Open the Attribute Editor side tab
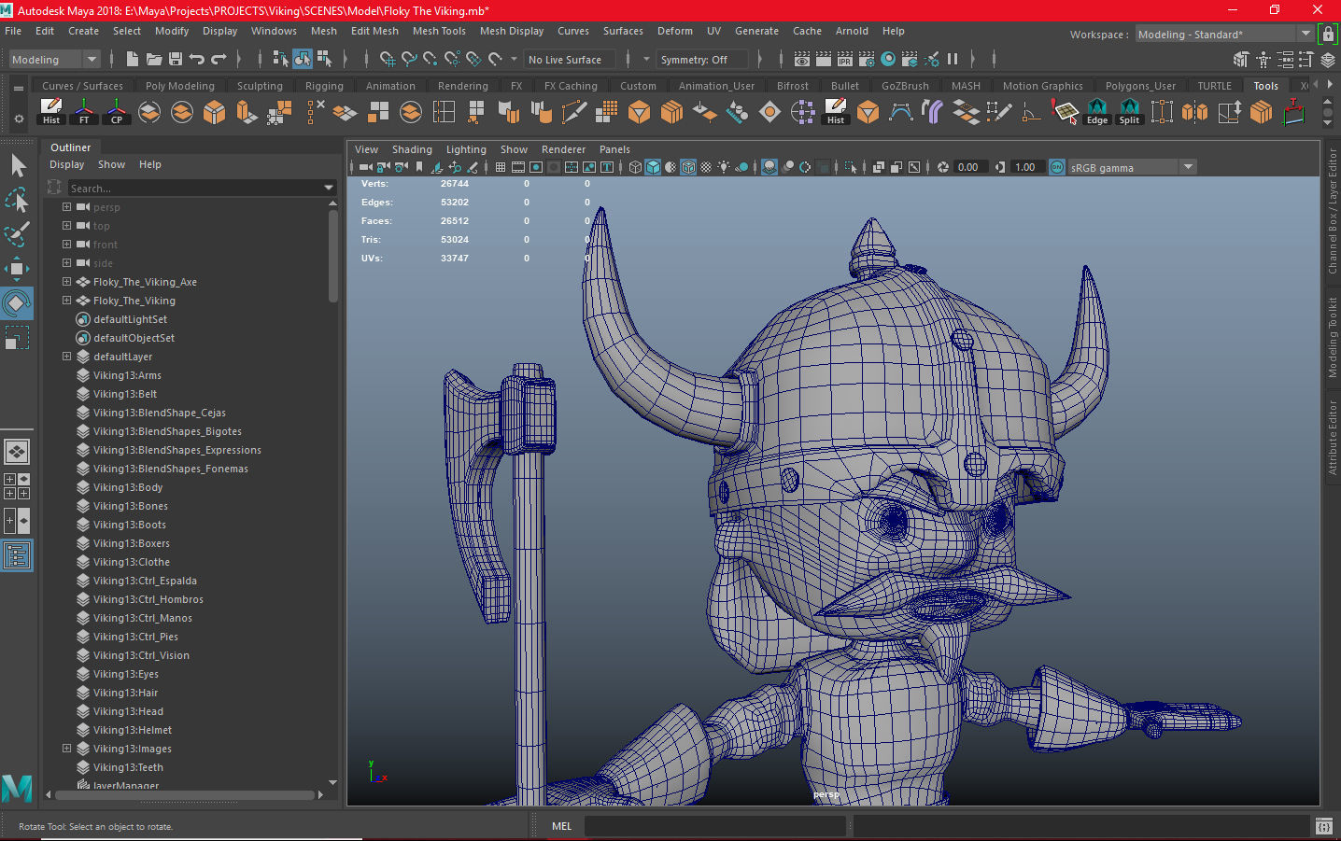Screen dimensions: 1341x841 point(1333,438)
